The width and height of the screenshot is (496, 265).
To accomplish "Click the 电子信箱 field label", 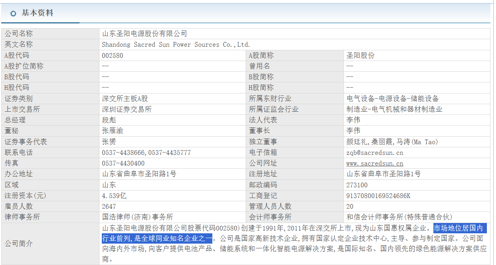I will pyautogui.click(x=263, y=153).
